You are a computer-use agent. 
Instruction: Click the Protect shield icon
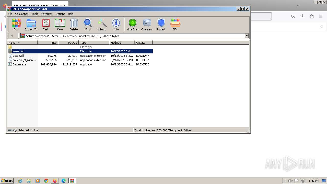(161, 25)
